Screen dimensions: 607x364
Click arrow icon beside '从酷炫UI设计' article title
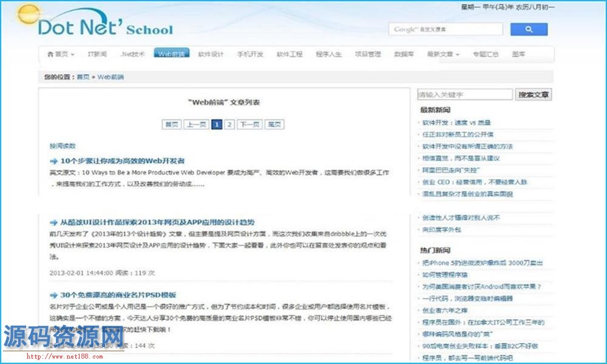pos(53,223)
